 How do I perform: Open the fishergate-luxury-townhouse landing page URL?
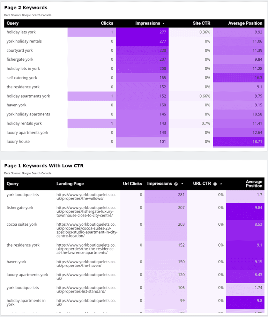(x=86, y=211)
